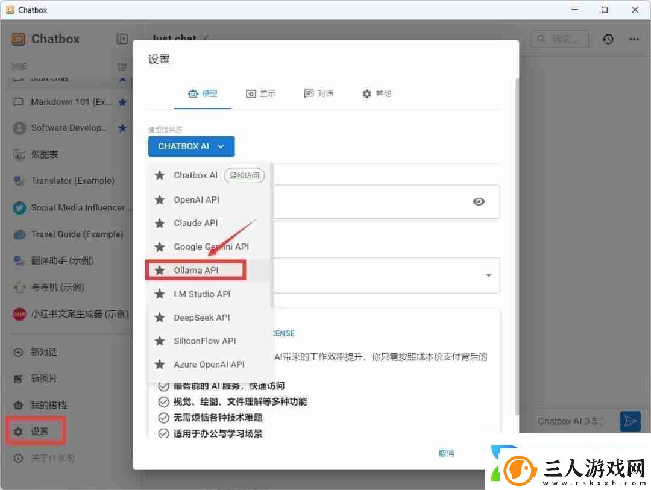Screen dimensions: 651x490
Task: Click the Travel Guide cloud icon
Action: coord(19,234)
